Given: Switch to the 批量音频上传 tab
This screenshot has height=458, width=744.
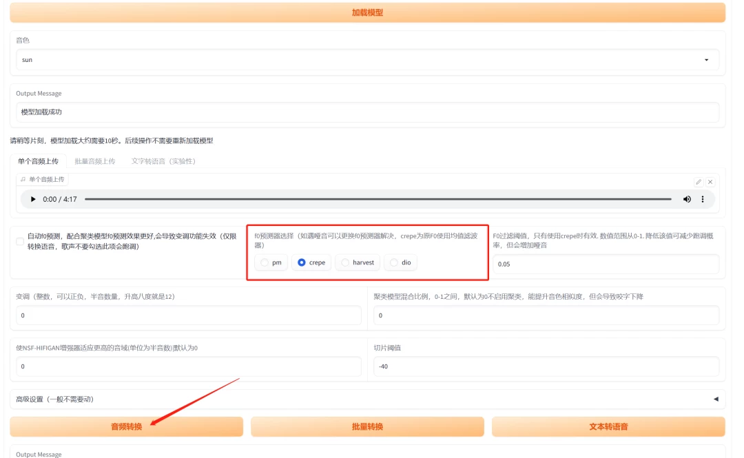Looking at the screenshot, I should click(x=95, y=161).
